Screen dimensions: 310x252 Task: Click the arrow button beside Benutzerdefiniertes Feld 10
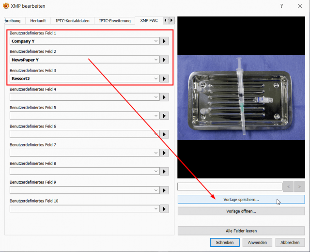point(164,209)
